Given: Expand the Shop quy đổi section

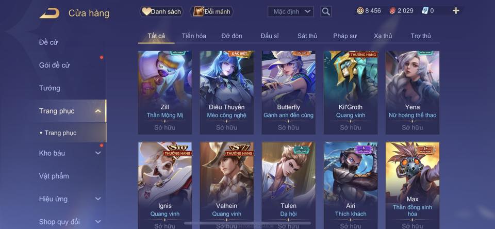Looking at the screenshot, I should (98, 222).
